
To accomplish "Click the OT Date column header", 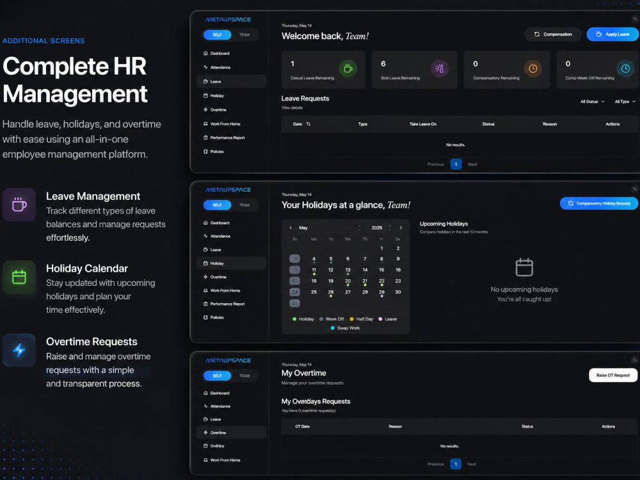I will pyautogui.click(x=303, y=426).
